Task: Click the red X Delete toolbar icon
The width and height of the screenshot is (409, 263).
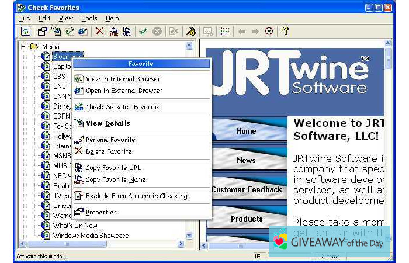Action: coord(100,32)
